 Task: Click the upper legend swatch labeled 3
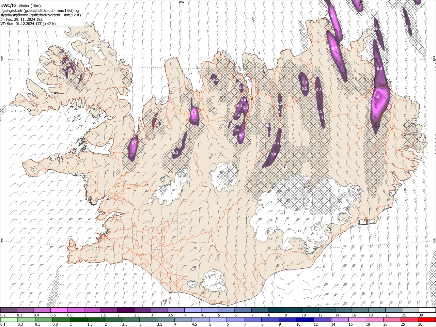click(x=159, y=310)
